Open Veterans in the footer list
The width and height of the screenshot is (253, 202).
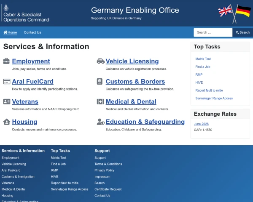[x=8, y=183]
